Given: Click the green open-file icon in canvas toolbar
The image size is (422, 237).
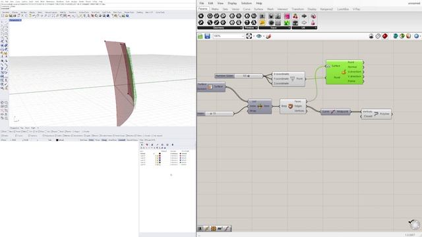Looking at the screenshot, I should click(x=200, y=36).
